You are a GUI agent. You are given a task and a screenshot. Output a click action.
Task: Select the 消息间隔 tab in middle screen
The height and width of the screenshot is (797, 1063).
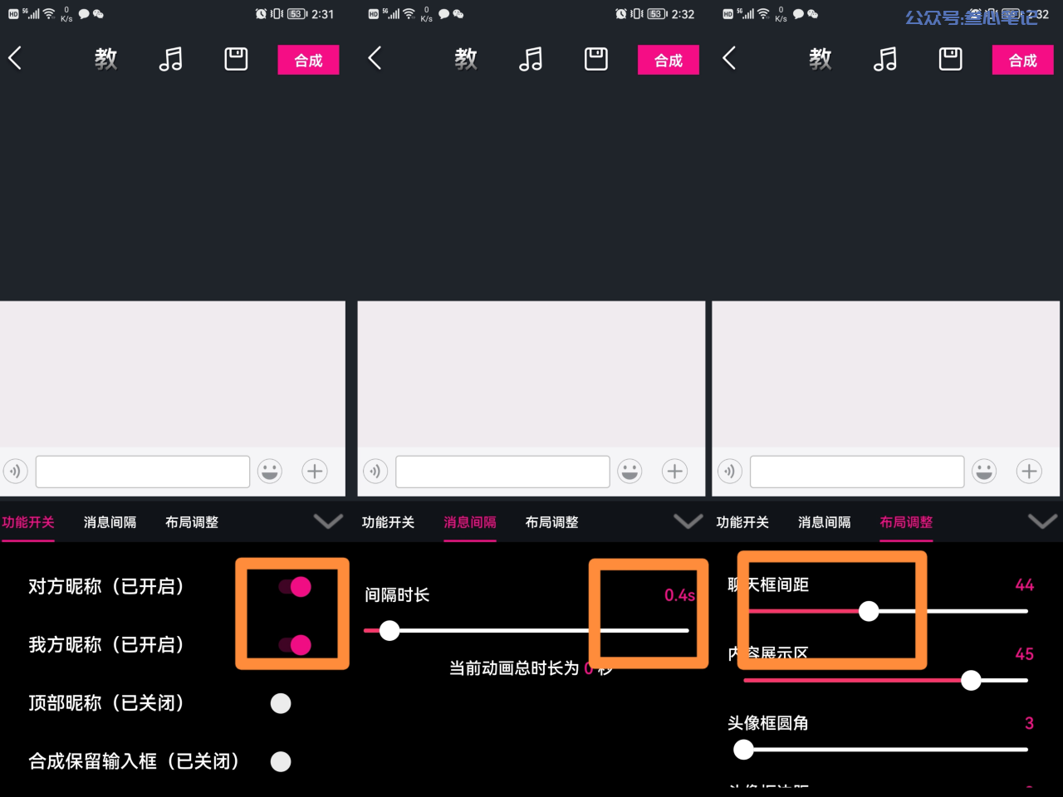tap(470, 522)
